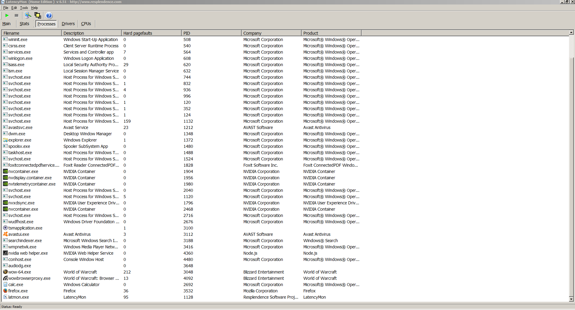Select the calc.exe calculator icon
This screenshot has width=575, height=310.
tap(5, 285)
